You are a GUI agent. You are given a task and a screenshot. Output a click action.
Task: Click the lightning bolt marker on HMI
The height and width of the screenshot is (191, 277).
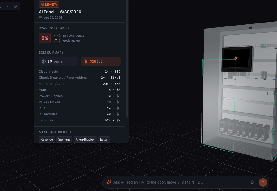(x=236, y=58)
